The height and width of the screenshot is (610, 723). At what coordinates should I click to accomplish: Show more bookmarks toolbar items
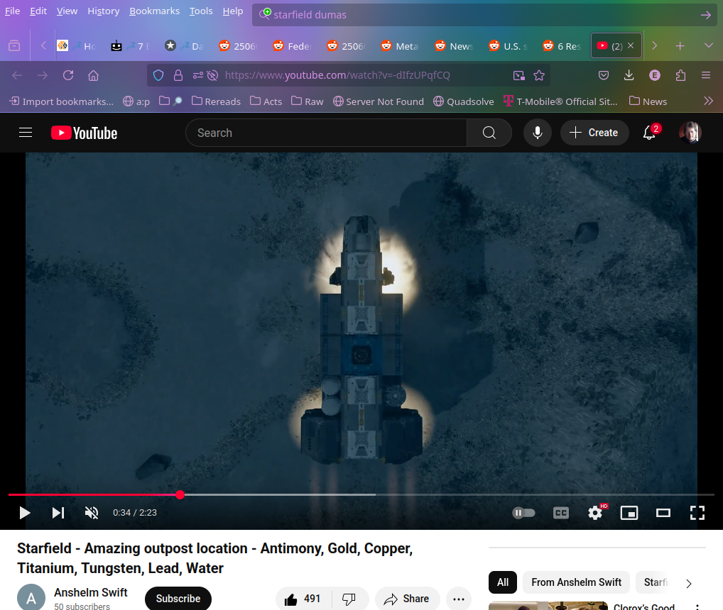tap(708, 101)
